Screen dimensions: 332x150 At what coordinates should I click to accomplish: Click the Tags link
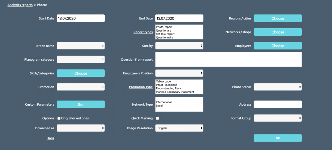point(51,138)
